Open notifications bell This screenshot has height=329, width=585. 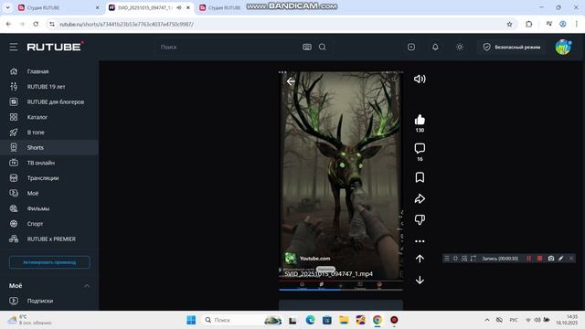point(435,47)
